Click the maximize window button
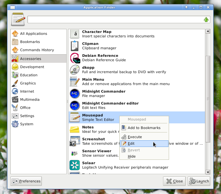221x194 pixels. (x=201, y=7)
